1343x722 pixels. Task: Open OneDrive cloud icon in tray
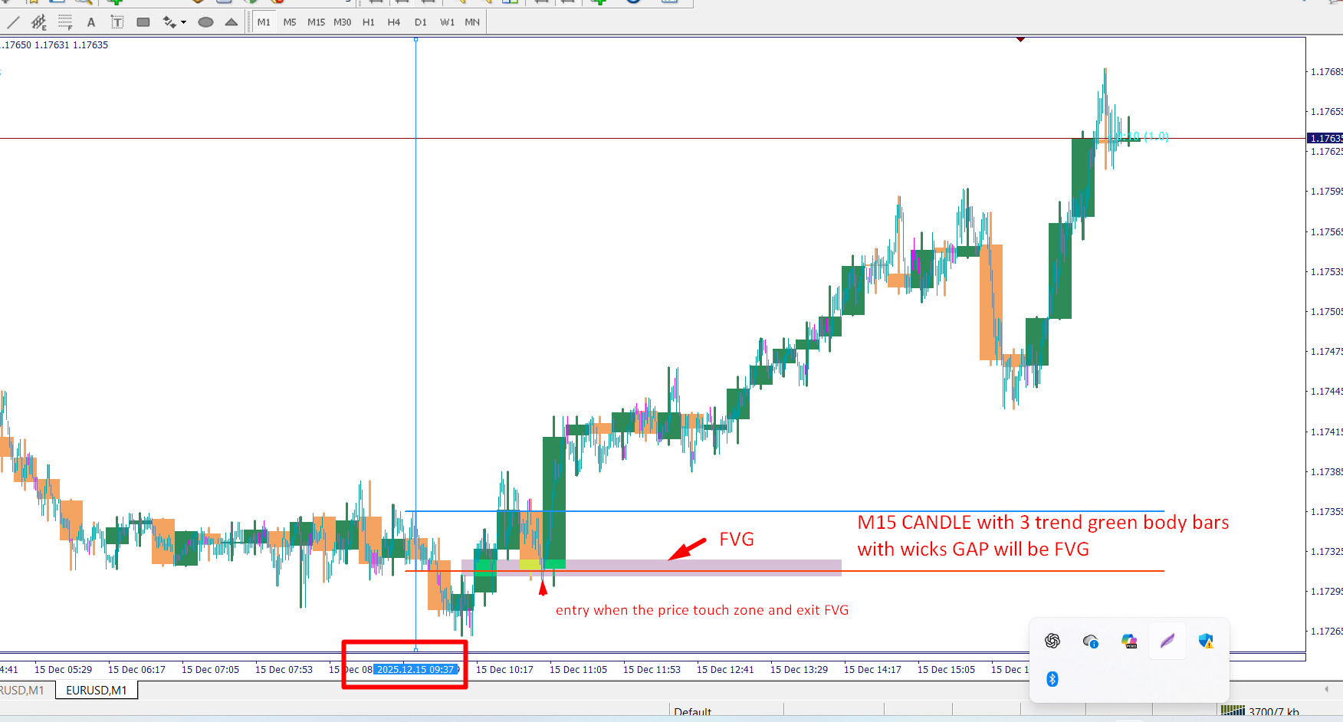click(1091, 641)
